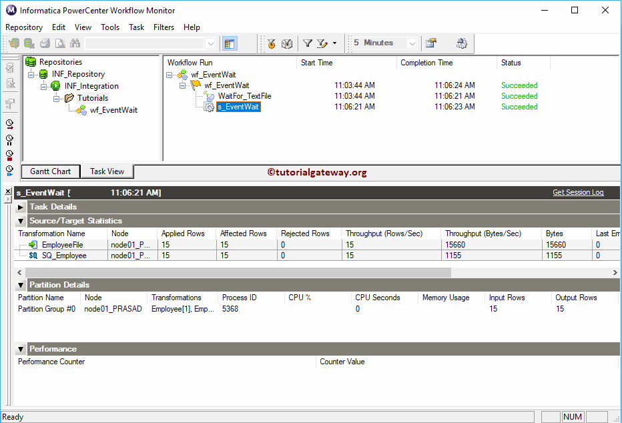Image resolution: width=622 pixels, height=423 pixels.
Task: Select the s_EventWait session in the run list
Action: [x=238, y=106]
